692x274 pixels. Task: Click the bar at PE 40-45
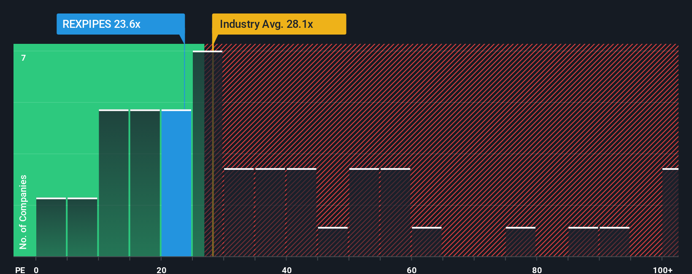(302, 212)
